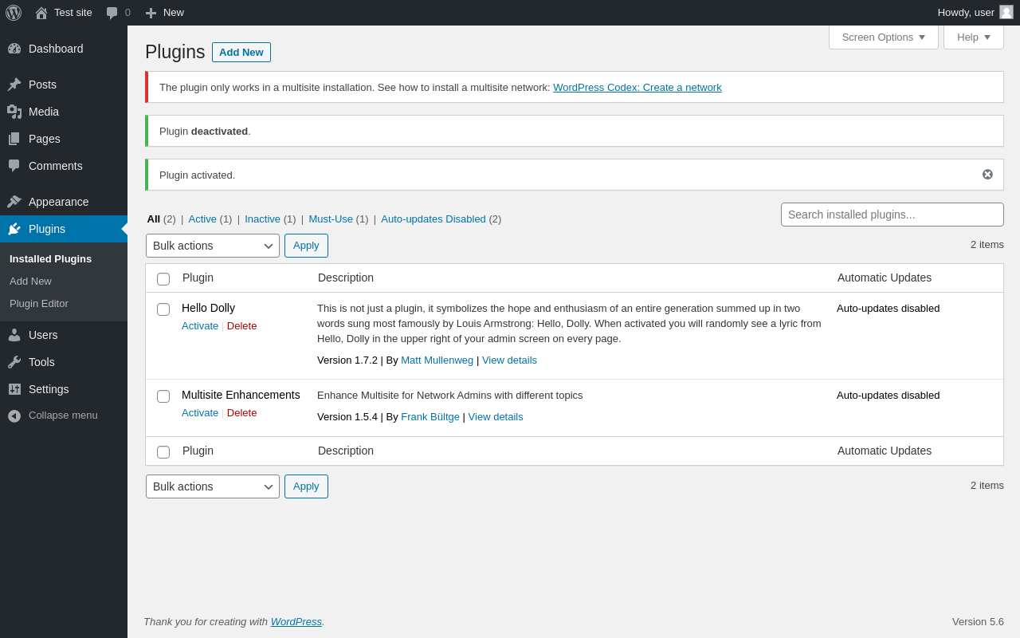Click the Collapse menu arrow icon
The height and width of the screenshot is (638, 1020).
[14, 415]
